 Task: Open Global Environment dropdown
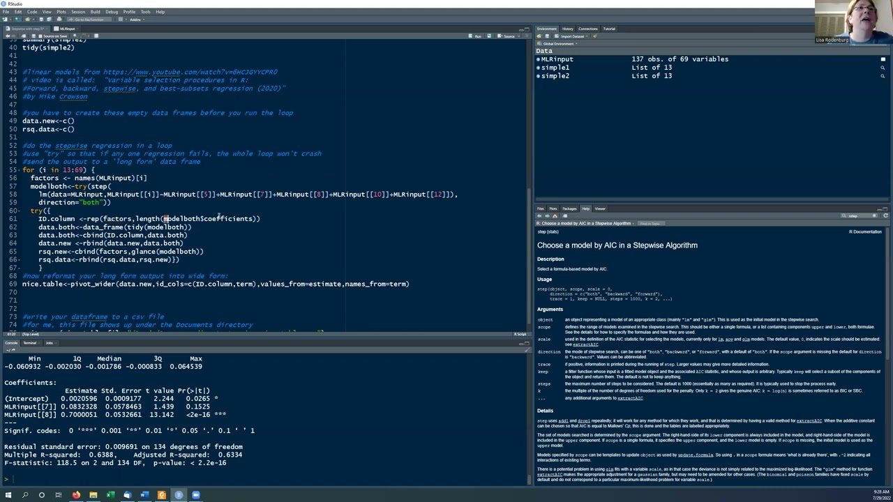(x=557, y=43)
